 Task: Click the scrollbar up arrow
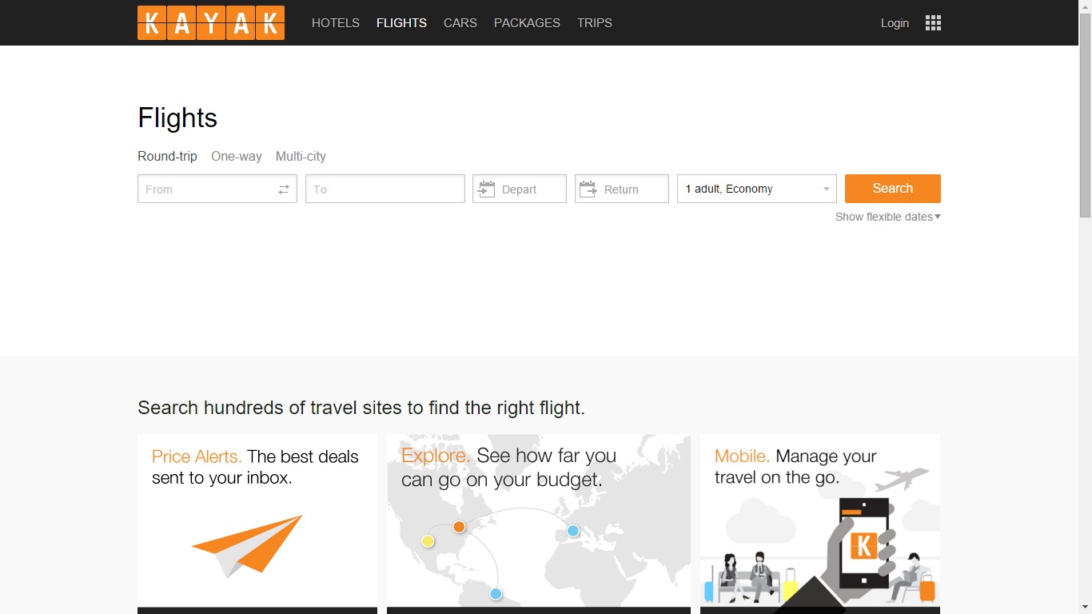point(1085,6)
